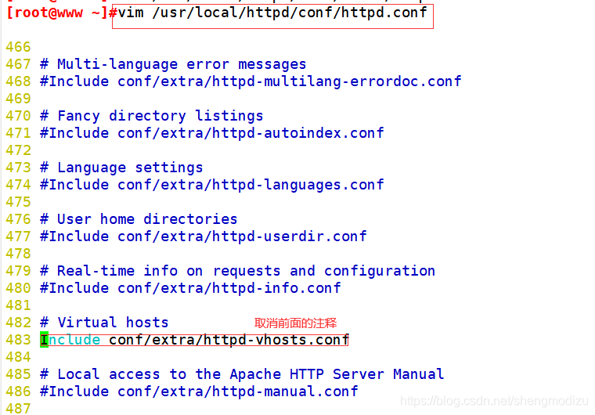The width and height of the screenshot is (595, 415).
Task: Click the command 'vim /usr/local/httpd/conf/httpd.conf'
Action: tap(272, 13)
